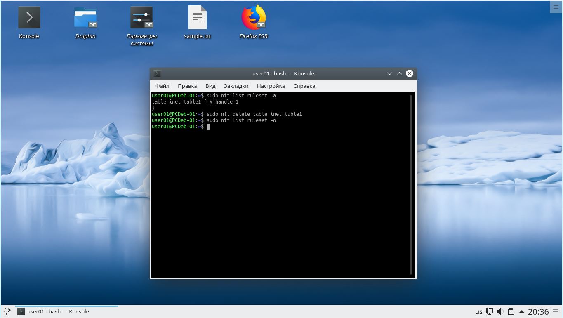Open the Закладки menu

tap(236, 86)
